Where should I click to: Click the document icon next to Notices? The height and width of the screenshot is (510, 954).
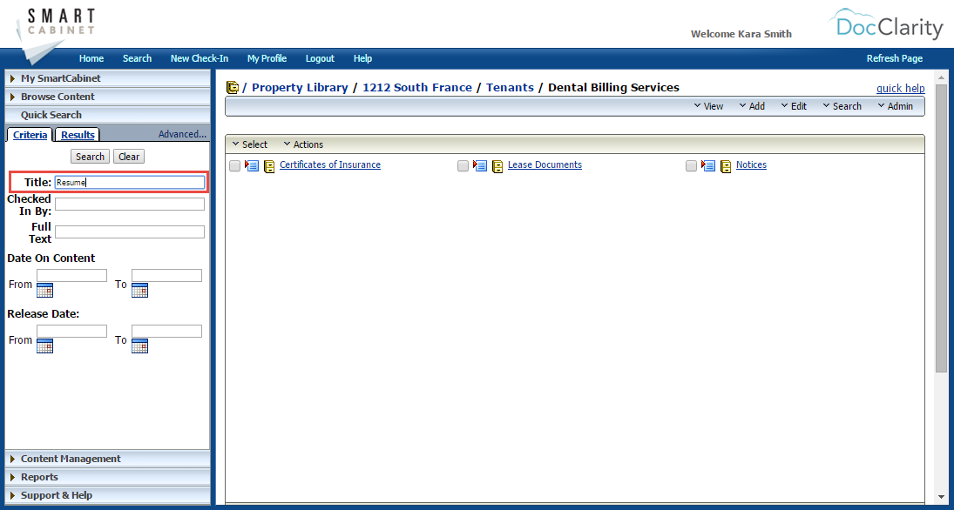[727, 166]
